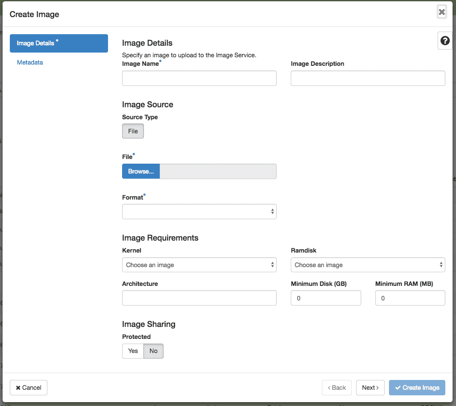
Task: Open the Format dropdown
Action: point(199,211)
